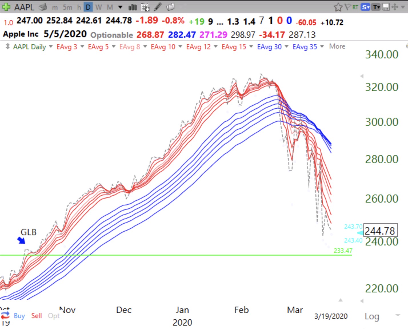Click the 3/19/2020 date on time axis

click(x=331, y=316)
